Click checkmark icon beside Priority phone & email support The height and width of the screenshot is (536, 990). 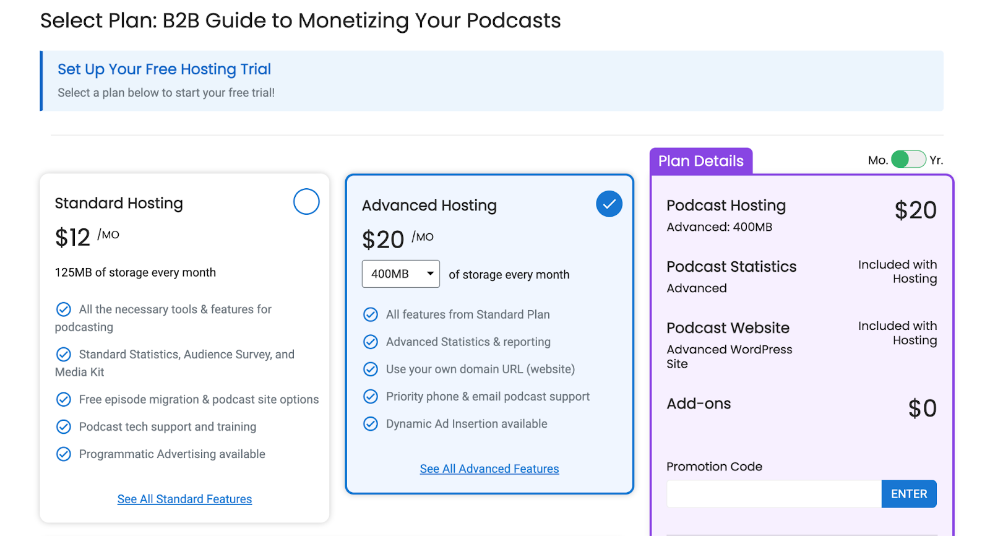point(371,397)
